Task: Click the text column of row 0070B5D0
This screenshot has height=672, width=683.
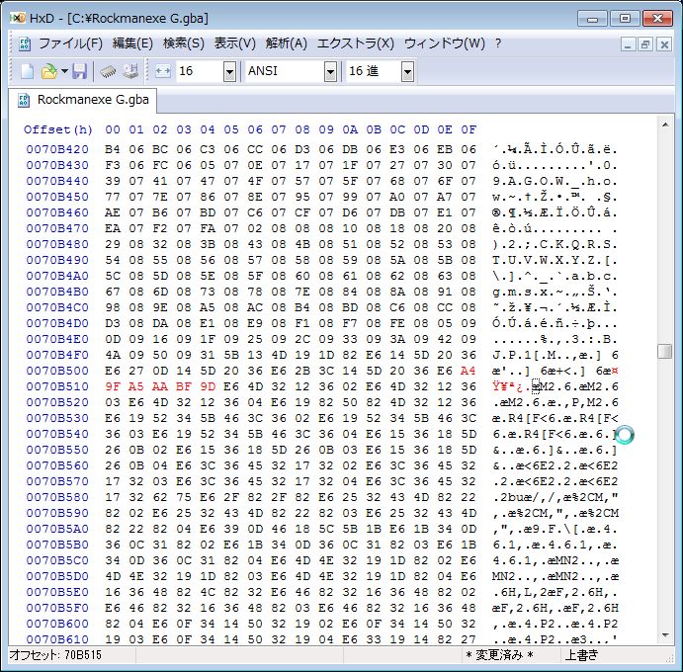Action: click(555, 576)
